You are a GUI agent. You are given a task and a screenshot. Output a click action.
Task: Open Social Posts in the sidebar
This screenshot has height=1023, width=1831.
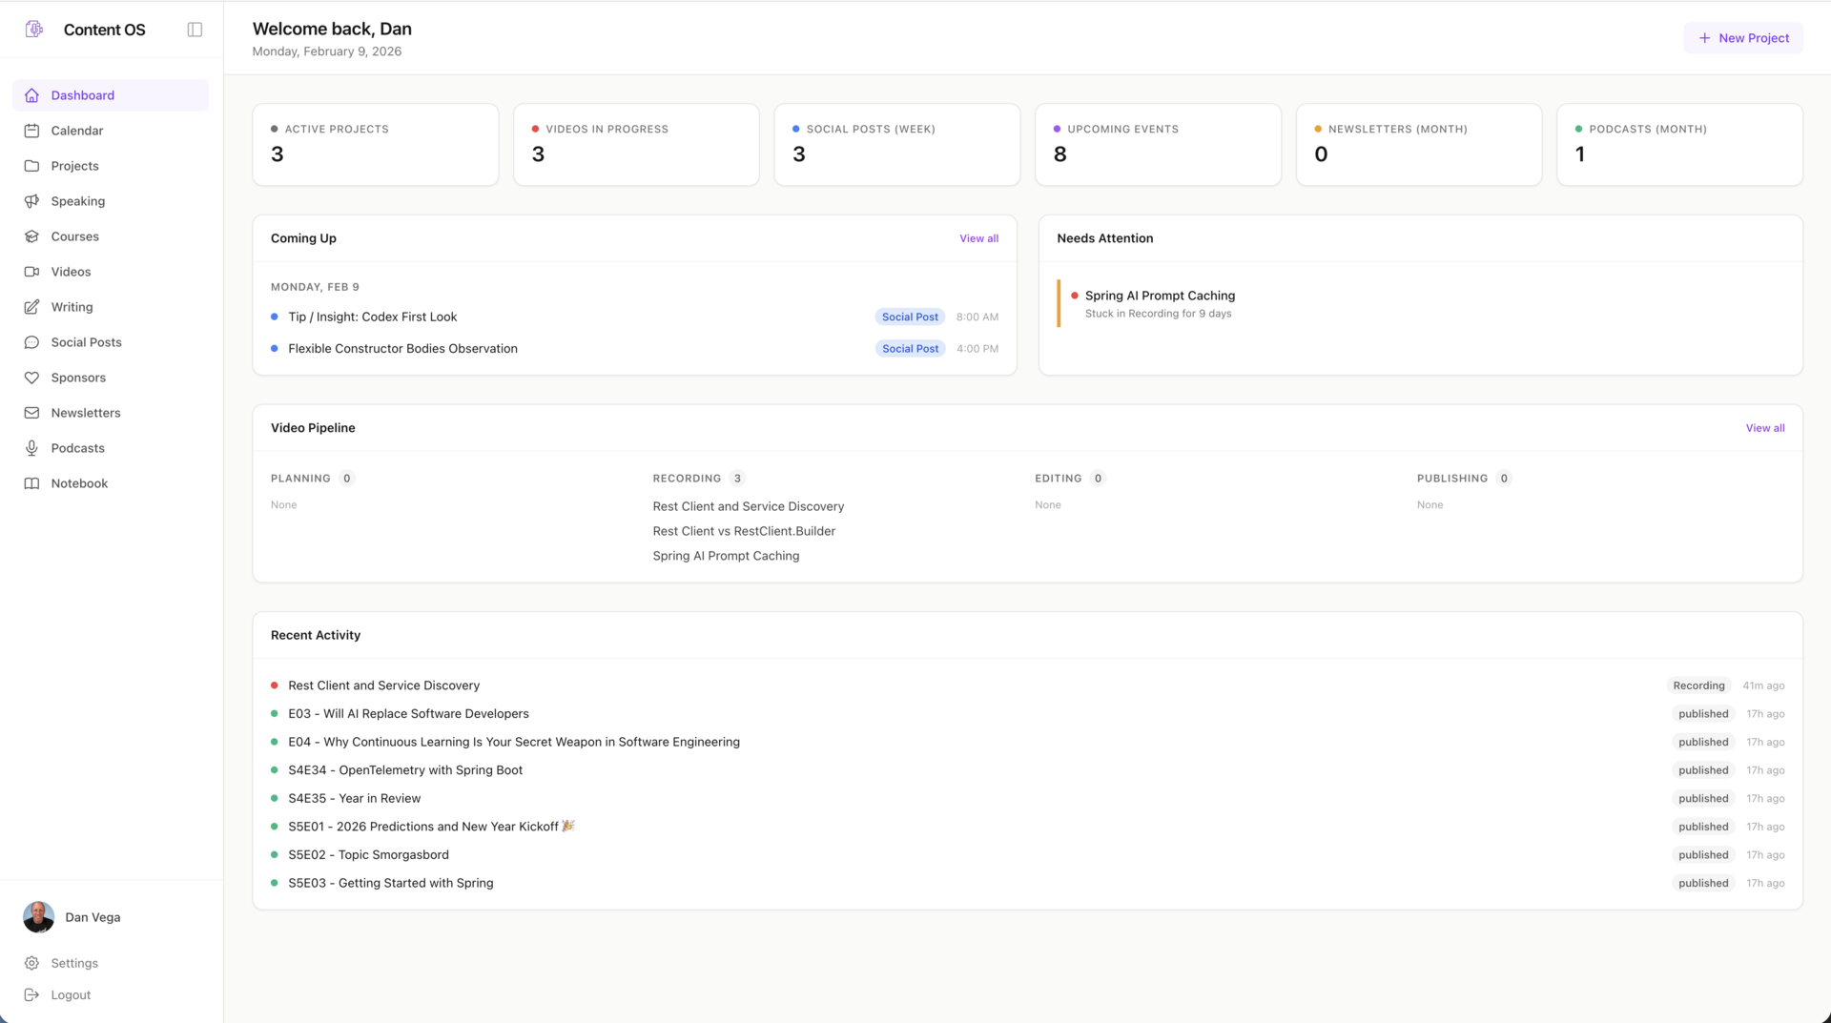pyautogui.click(x=86, y=342)
